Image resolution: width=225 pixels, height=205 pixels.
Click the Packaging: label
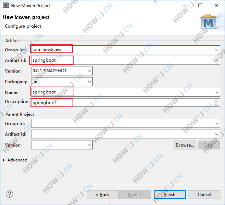(x=16, y=82)
